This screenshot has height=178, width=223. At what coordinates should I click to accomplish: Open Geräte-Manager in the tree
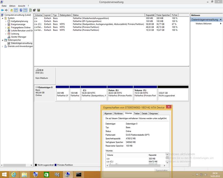tap(18, 37)
